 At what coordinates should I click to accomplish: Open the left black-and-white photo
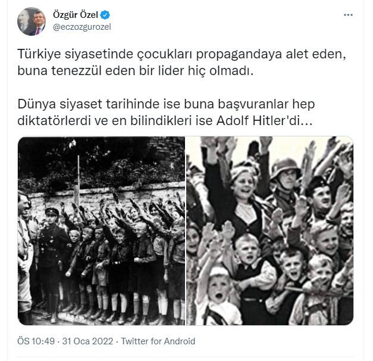point(101,231)
